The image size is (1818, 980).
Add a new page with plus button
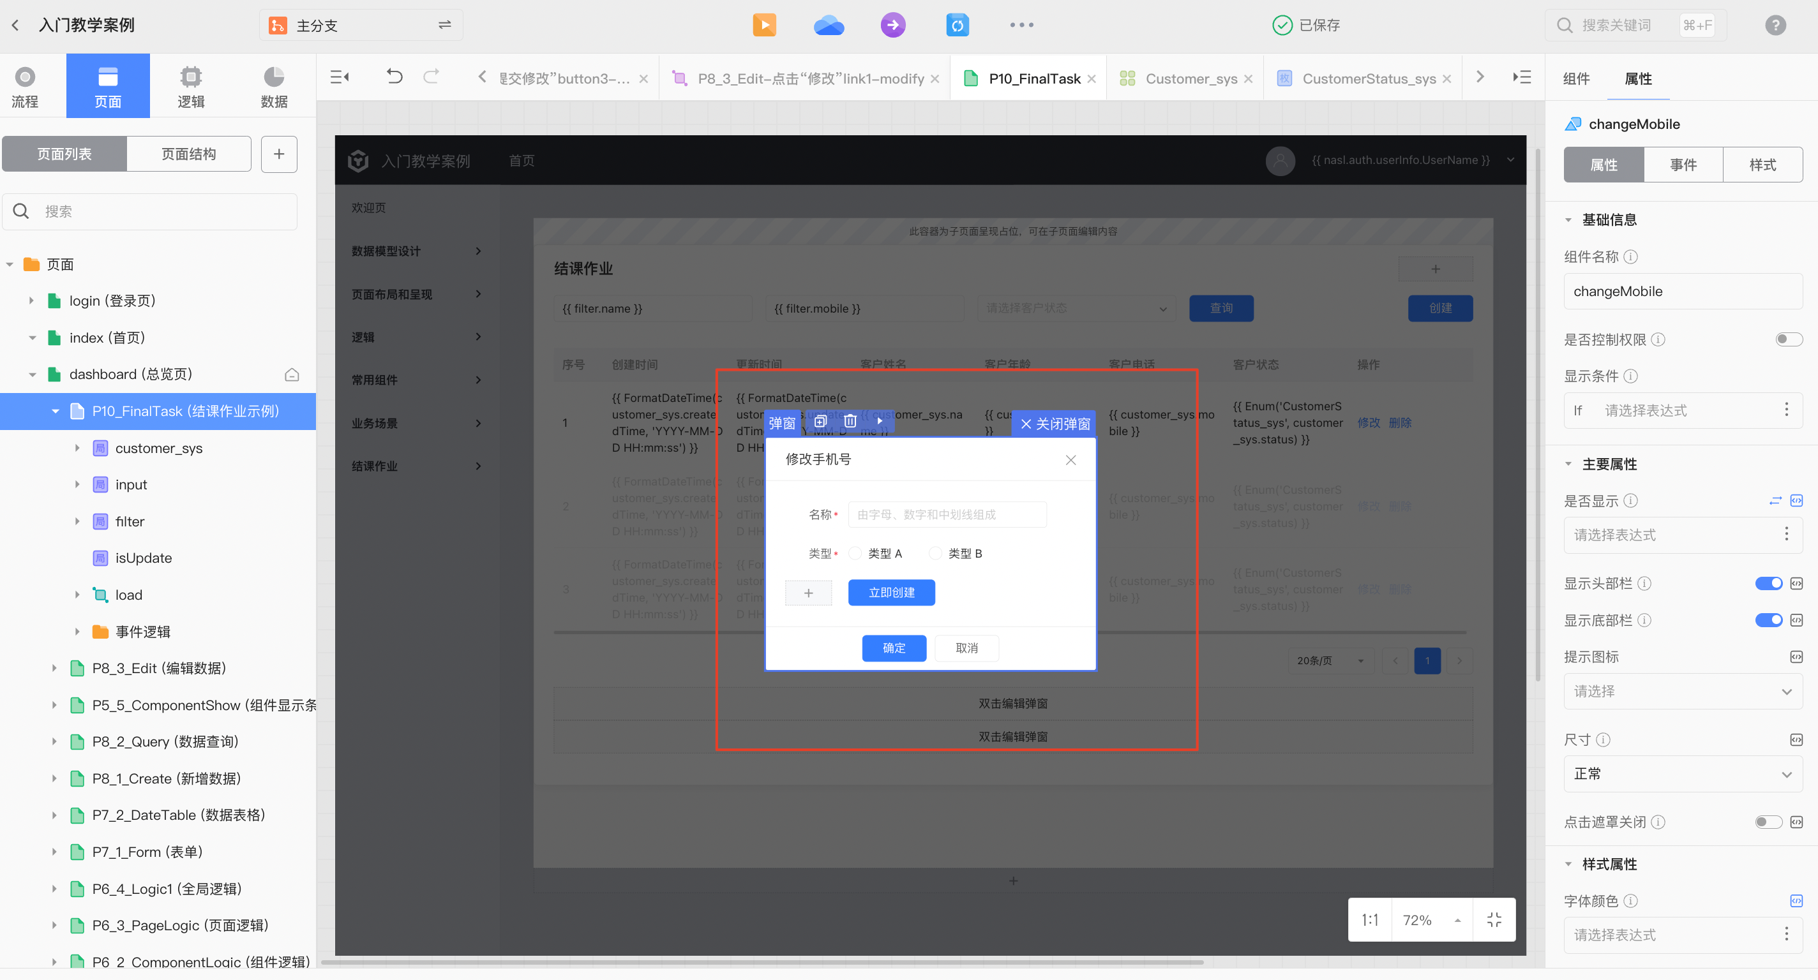click(x=279, y=154)
